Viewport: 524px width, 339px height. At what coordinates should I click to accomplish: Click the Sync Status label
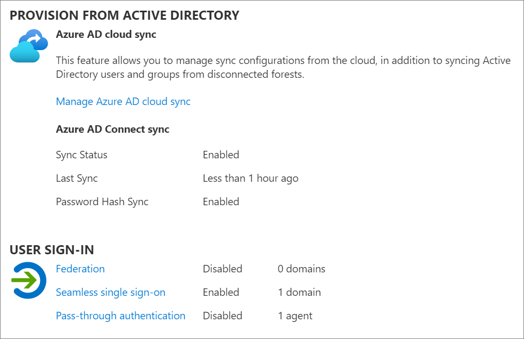pos(82,155)
